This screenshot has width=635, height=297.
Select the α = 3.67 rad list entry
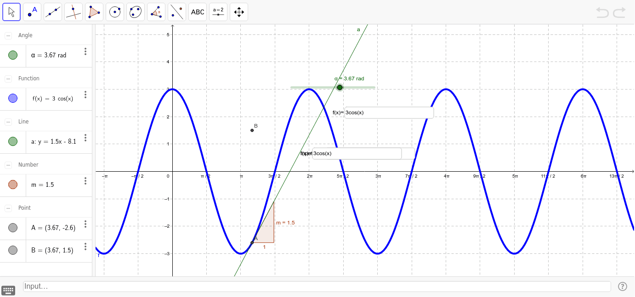coord(49,55)
